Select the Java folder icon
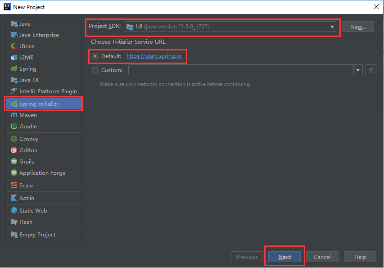Screen dimensions: 384x268 [14, 24]
